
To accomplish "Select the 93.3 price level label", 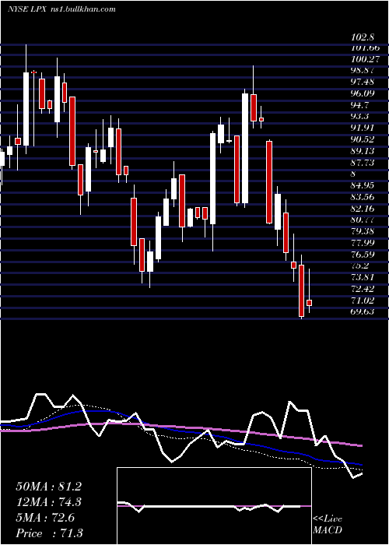I will click(x=359, y=116).
